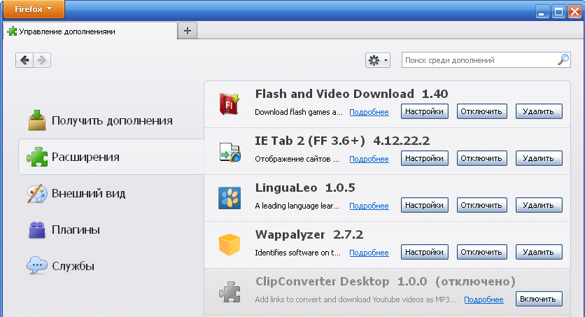
Task: Disable Flash and Video Download via Отключить
Action: 481,111
